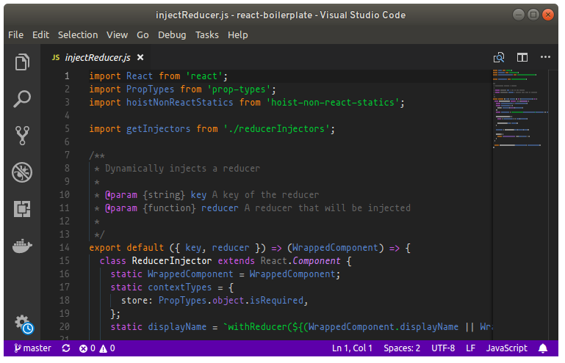Change the end of line sequence LF
The height and width of the screenshot is (363, 565).
(x=470, y=348)
